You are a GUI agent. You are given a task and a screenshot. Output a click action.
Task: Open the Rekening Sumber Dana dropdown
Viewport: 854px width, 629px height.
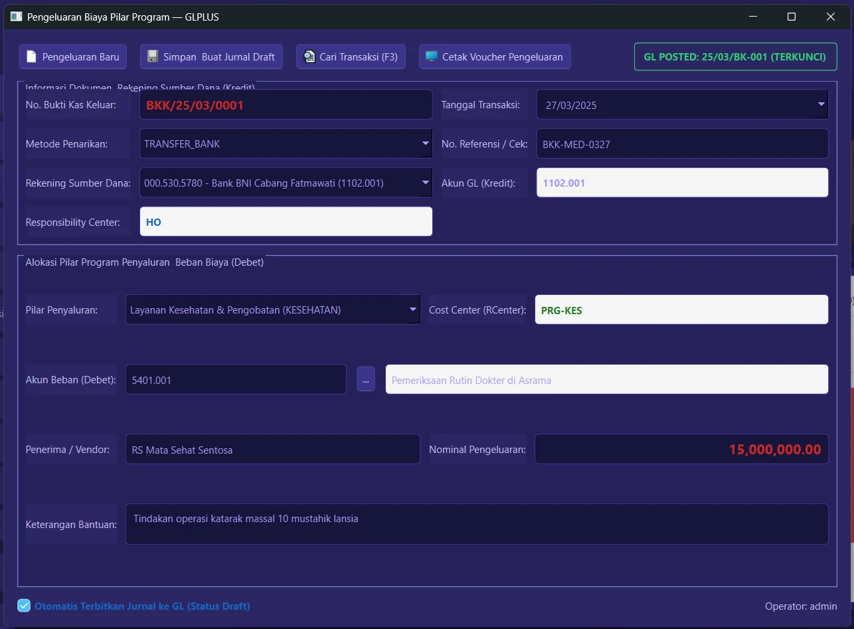(x=425, y=183)
